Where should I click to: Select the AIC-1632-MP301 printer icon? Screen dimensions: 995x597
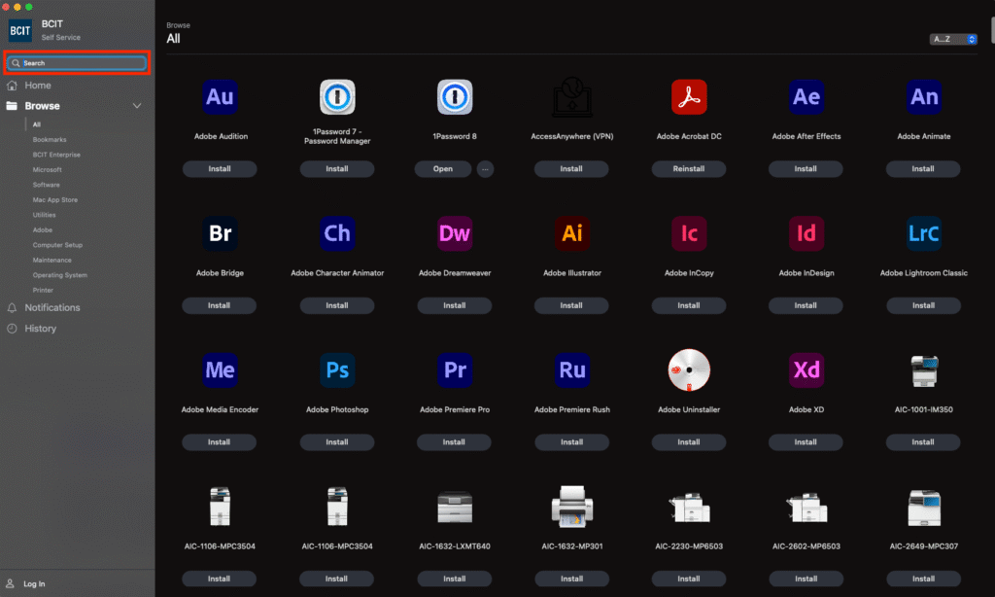tap(571, 507)
